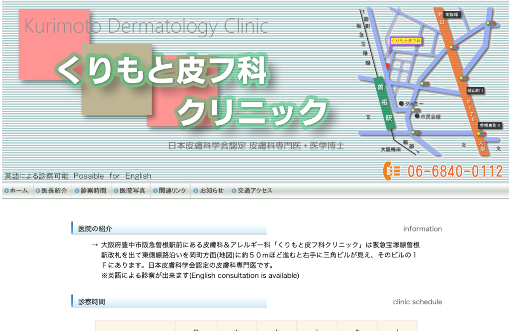Click the 城山町1 intersection label on map
This screenshot has height=331, width=509.
(476, 90)
